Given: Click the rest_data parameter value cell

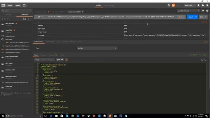Looking at the screenshot, I should click(x=165, y=35).
